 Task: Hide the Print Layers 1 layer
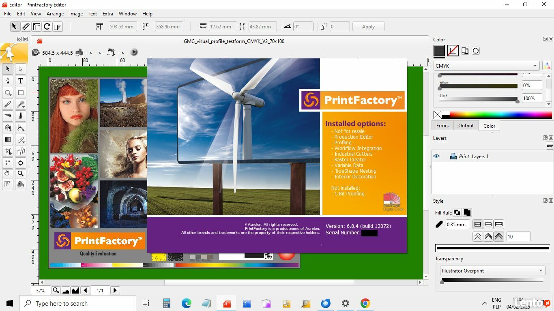point(436,156)
